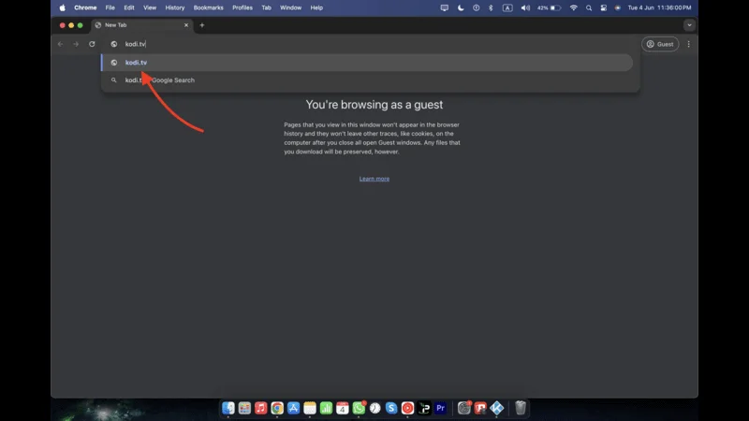Open the keyboard input source menu

click(507, 7)
